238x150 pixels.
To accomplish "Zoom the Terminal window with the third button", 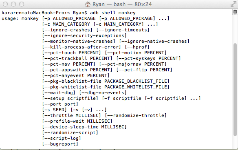I will (22, 4).
